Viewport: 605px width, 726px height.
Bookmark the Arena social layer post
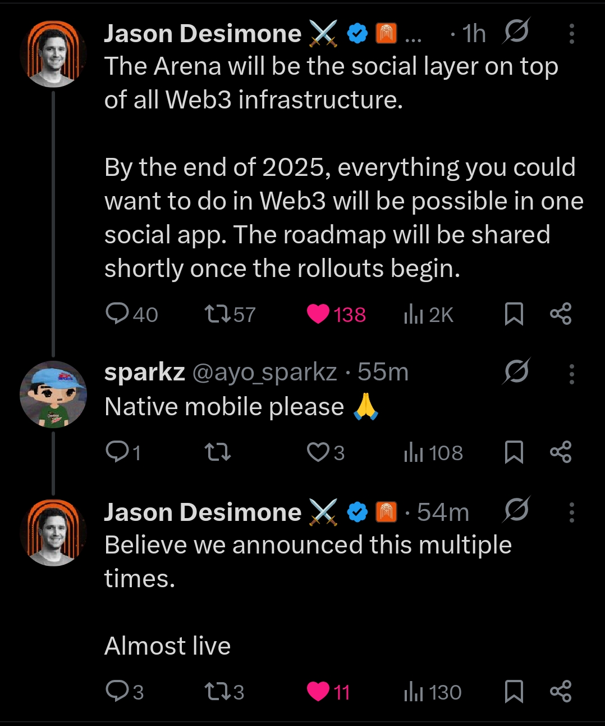tap(514, 314)
